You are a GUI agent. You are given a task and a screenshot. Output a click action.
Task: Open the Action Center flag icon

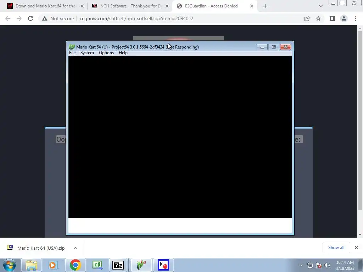click(x=319, y=265)
